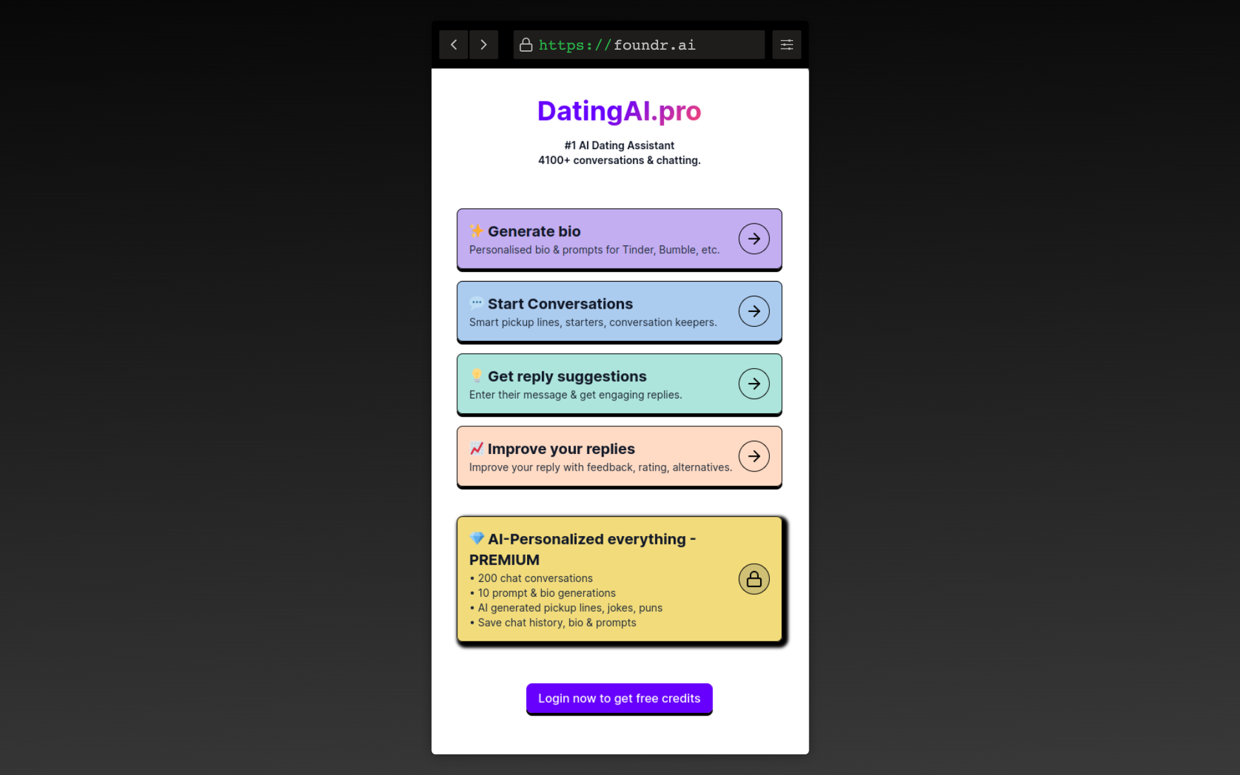Click the secure padlock icon in address bar
Viewport: 1240px width, 775px height.
[x=527, y=45]
